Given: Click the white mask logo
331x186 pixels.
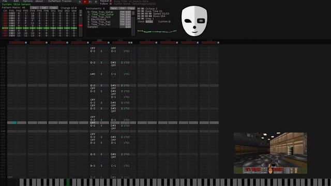Looking at the screenshot, I should pos(194,21).
